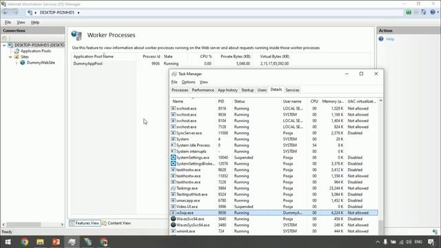Click the Task Manager taskbar icon
The image size is (441, 248).
pos(72,242)
